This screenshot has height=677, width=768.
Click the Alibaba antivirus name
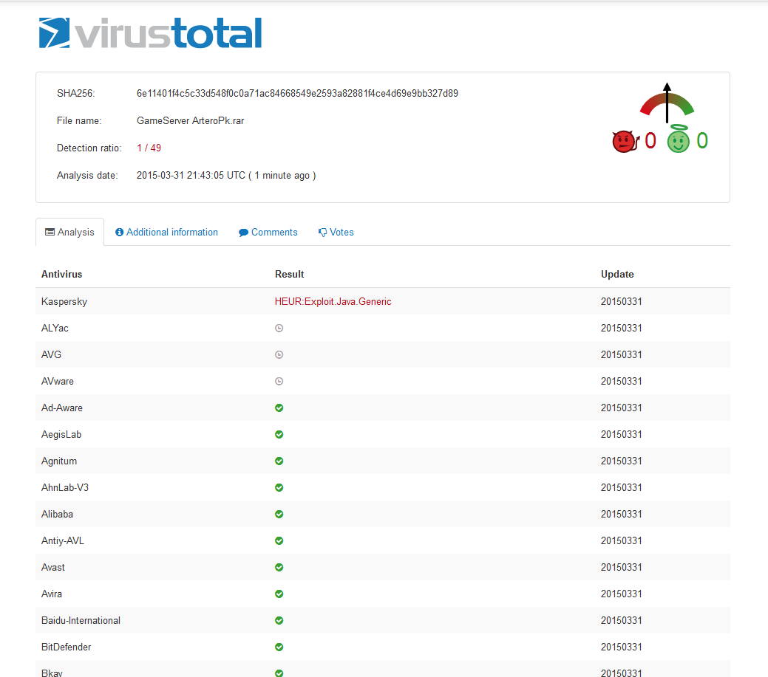pyautogui.click(x=58, y=514)
